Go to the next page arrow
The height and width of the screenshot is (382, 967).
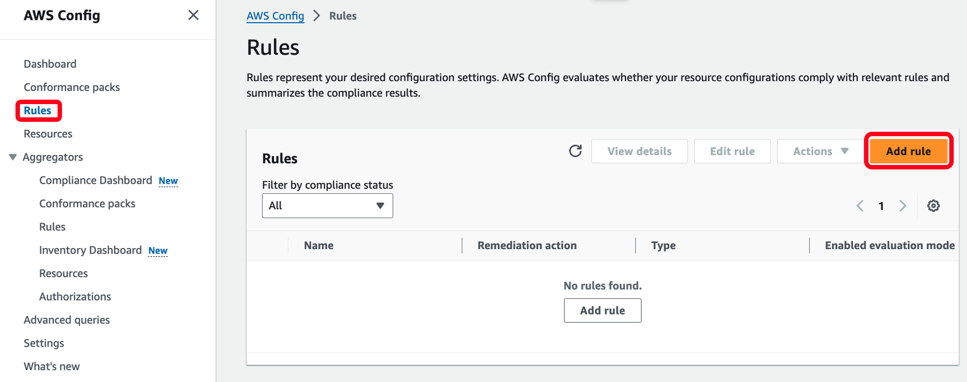[903, 206]
